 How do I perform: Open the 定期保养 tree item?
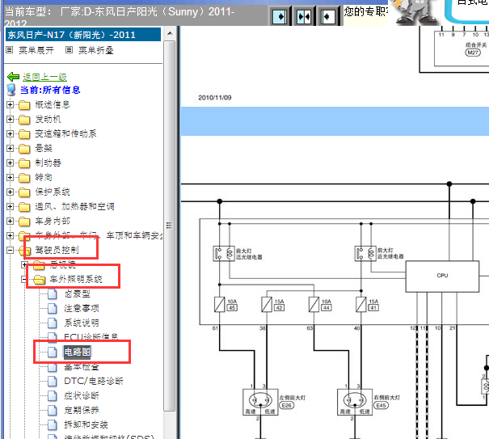(x=82, y=410)
